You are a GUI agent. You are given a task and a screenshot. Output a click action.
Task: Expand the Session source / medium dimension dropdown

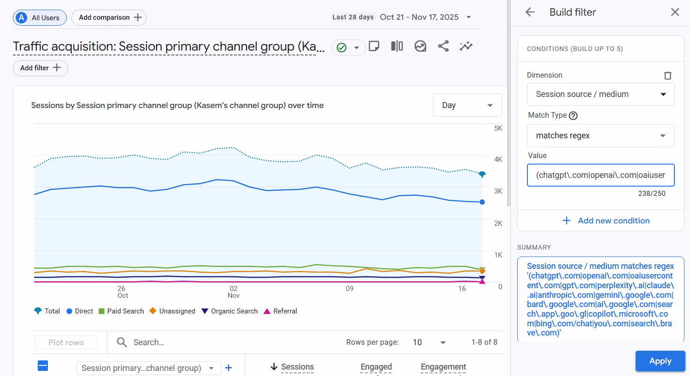tap(601, 94)
